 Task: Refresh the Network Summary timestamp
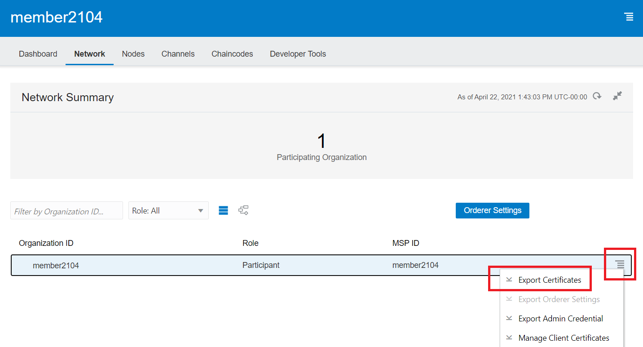coord(597,96)
